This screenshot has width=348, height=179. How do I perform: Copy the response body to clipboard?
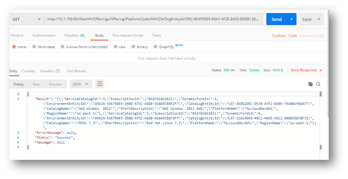[x=310, y=84]
